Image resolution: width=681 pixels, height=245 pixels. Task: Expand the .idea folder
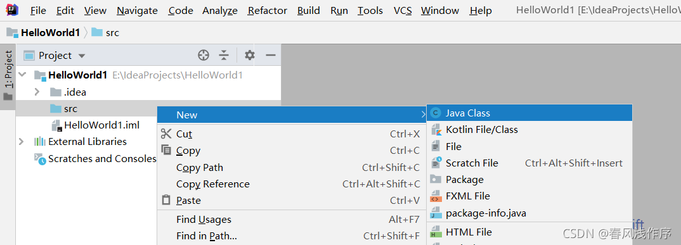click(37, 92)
